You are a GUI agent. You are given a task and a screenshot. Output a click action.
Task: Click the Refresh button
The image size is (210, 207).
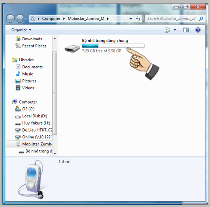click(x=138, y=19)
